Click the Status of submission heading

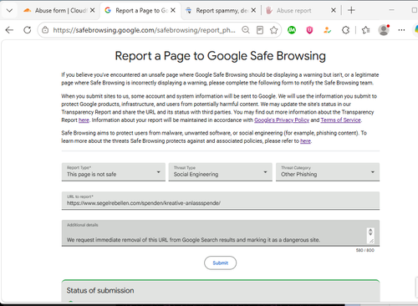(x=100, y=290)
